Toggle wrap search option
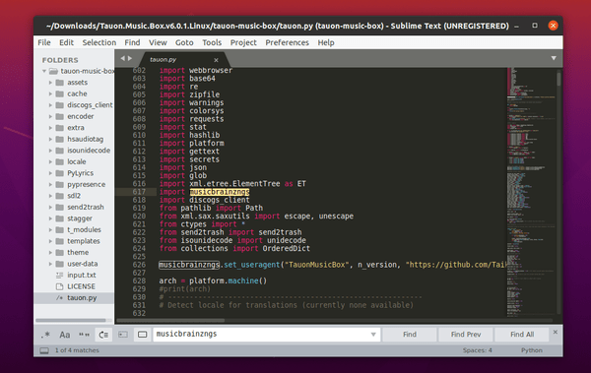 tap(103, 335)
